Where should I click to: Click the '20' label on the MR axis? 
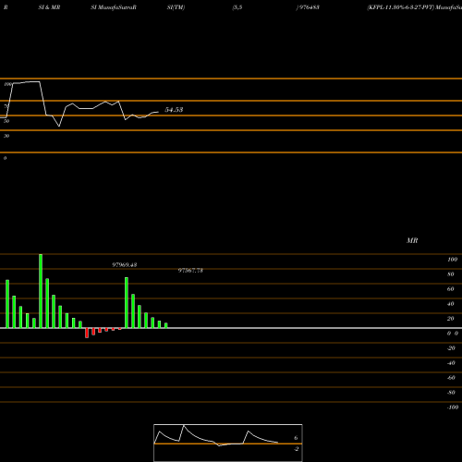(451, 319)
